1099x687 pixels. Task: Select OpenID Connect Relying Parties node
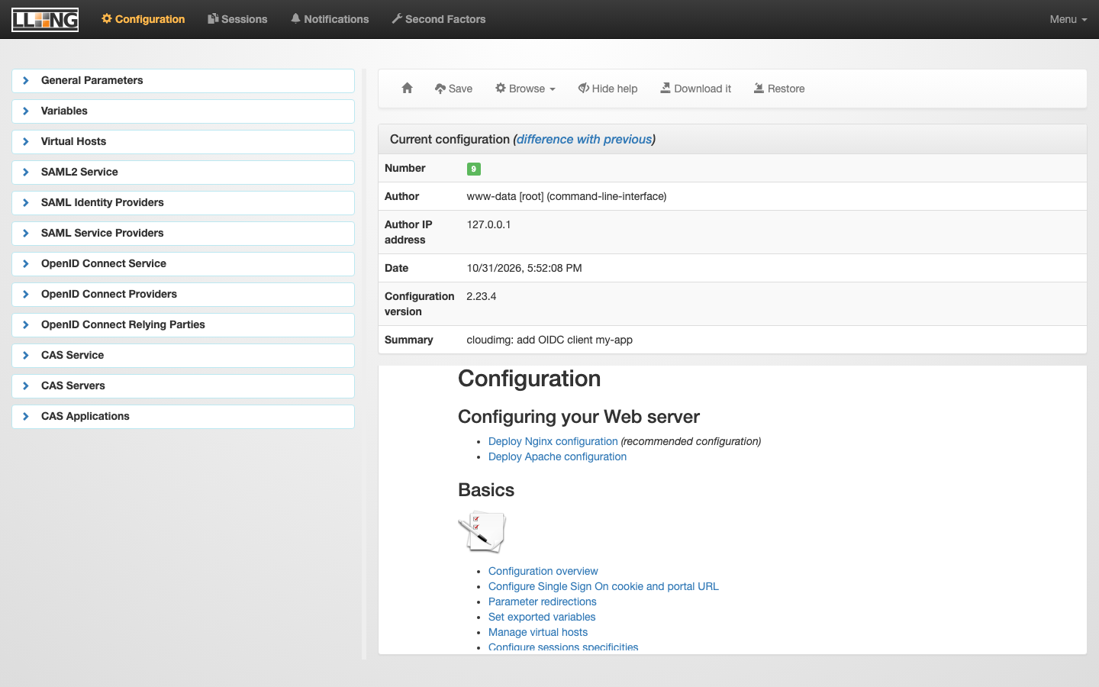[x=183, y=325]
